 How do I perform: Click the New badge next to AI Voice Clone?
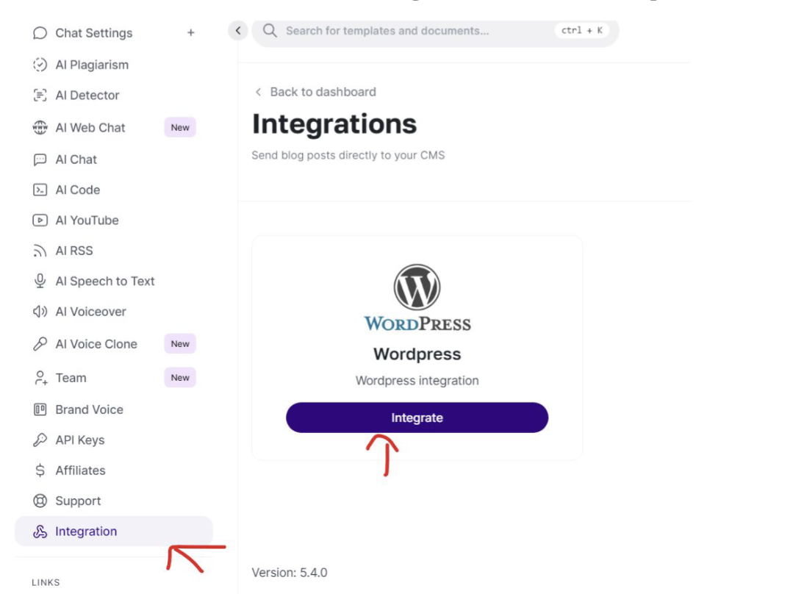coord(180,343)
